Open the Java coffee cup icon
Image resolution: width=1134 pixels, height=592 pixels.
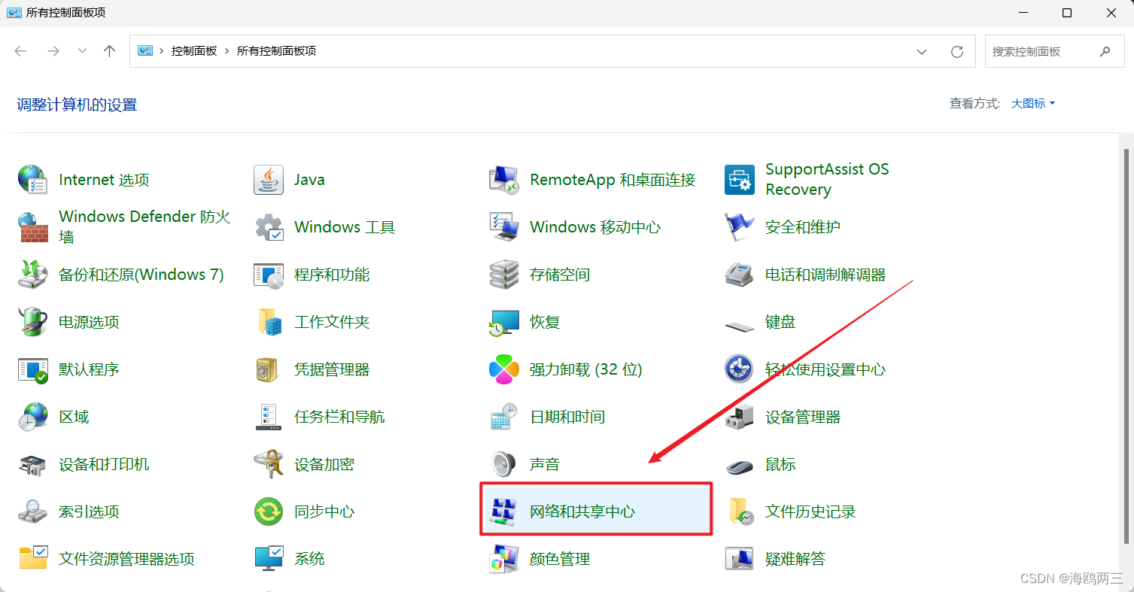pos(269,180)
